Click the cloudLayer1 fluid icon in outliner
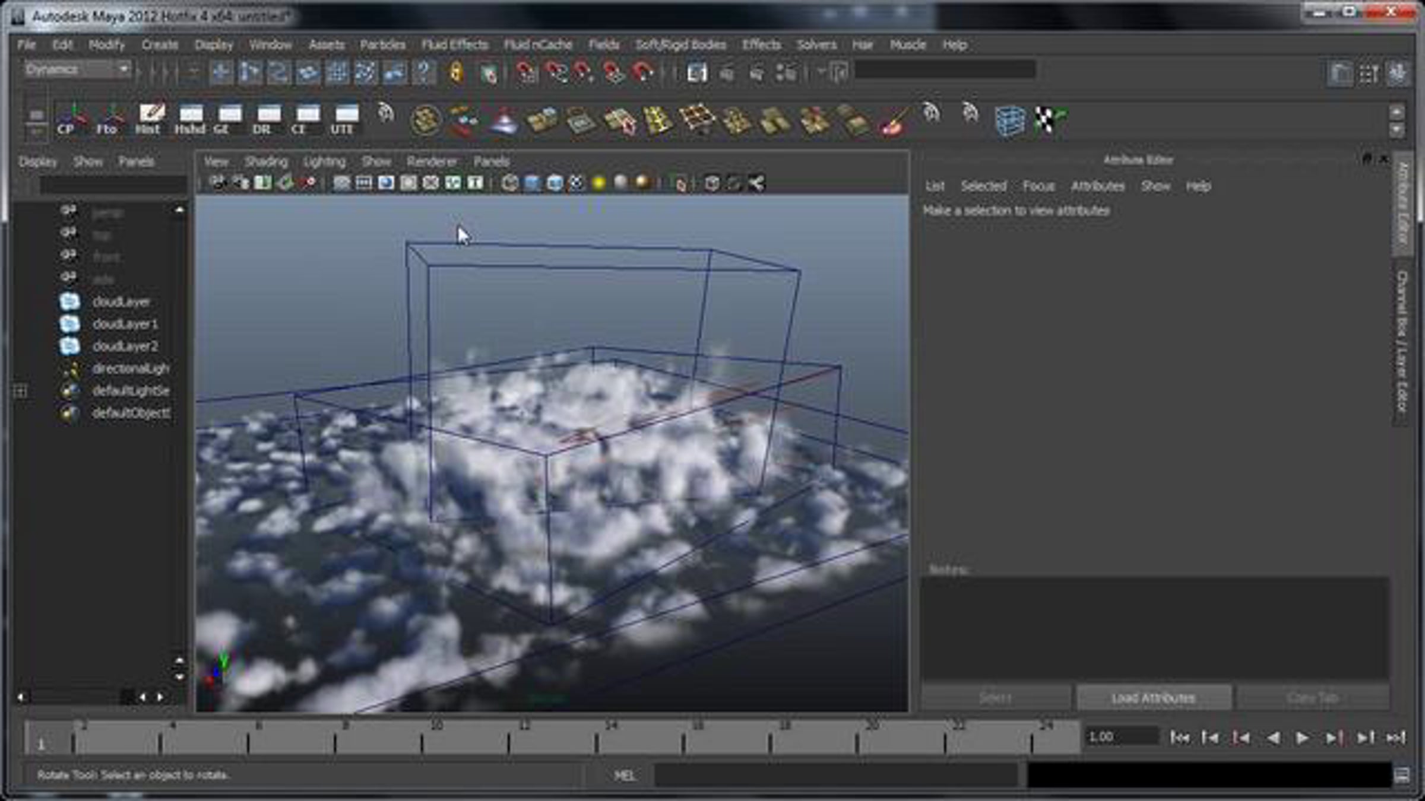This screenshot has width=1425, height=801. click(69, 324)
